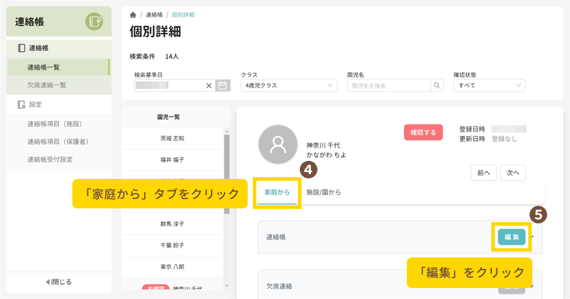Click the 編集 button for 連絡帳
Viewport: 570px width, 299px height.
coord(512,237)
